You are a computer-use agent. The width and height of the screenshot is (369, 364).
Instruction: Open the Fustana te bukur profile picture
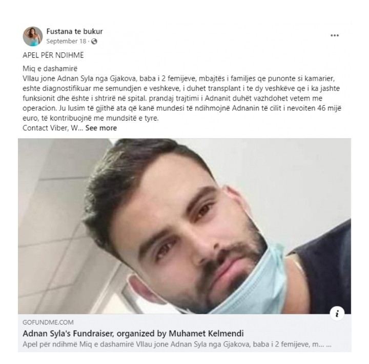33,36
